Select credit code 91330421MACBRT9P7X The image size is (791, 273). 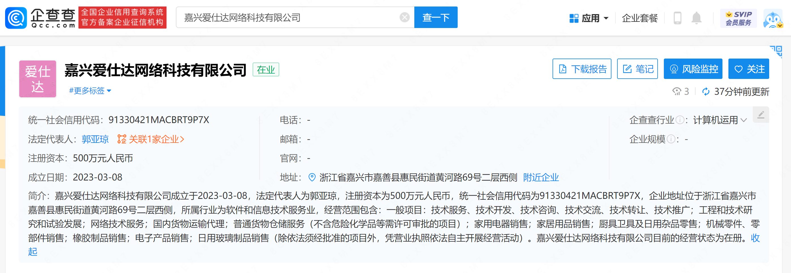[x=159, y=120]
